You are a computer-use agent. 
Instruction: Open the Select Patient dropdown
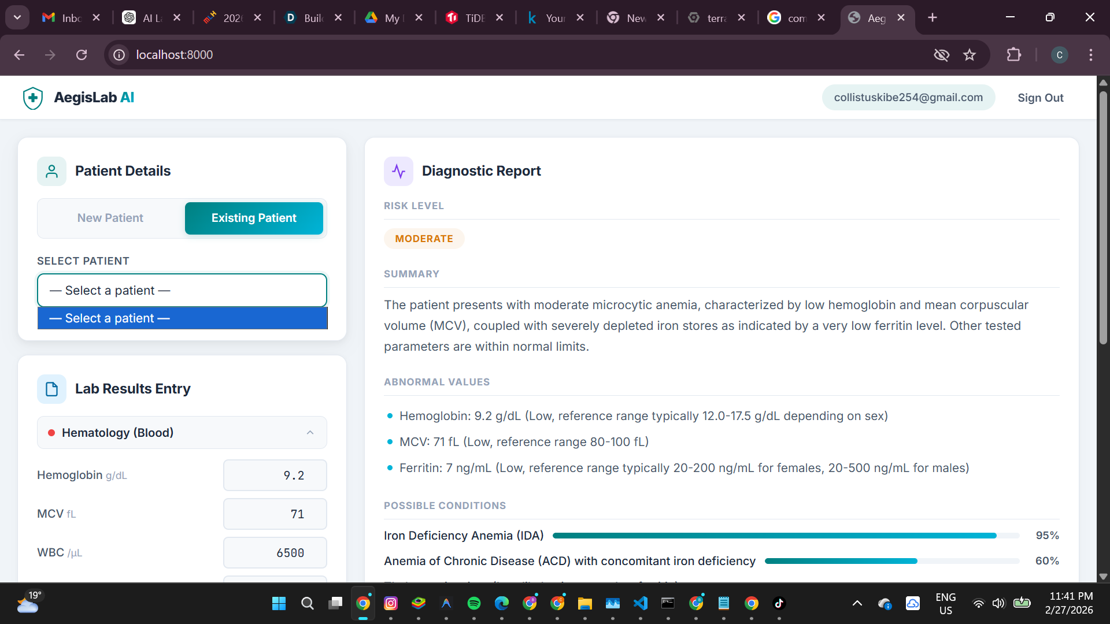(182, 290)
